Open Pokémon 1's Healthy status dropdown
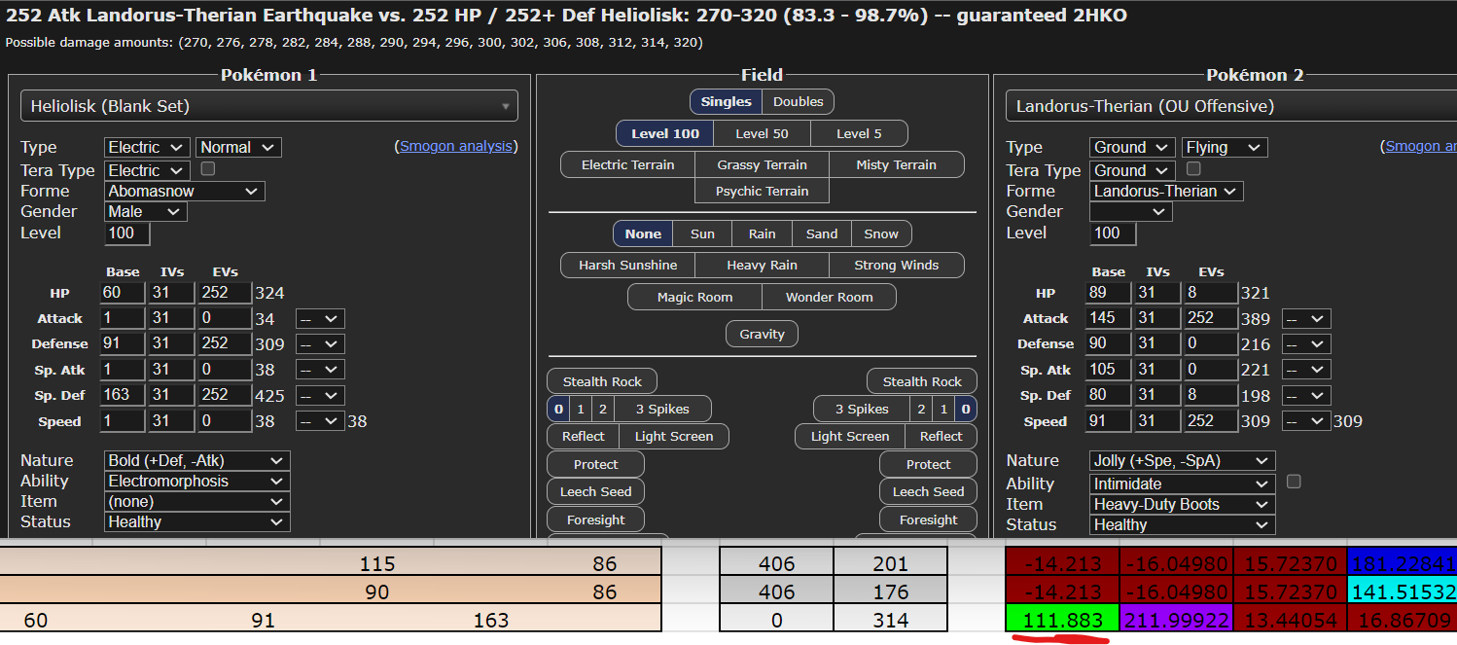Image resolution: width=1457 pixels, height=645 pixels. (x=197, y=521)
